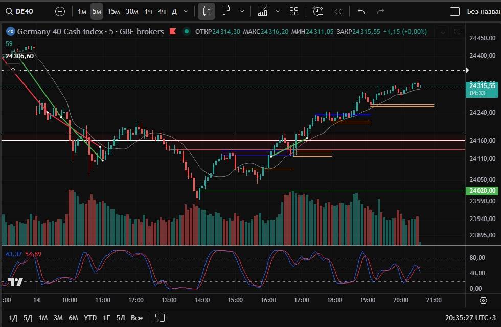Start bar replay with rewind icon

coord(338,11)
